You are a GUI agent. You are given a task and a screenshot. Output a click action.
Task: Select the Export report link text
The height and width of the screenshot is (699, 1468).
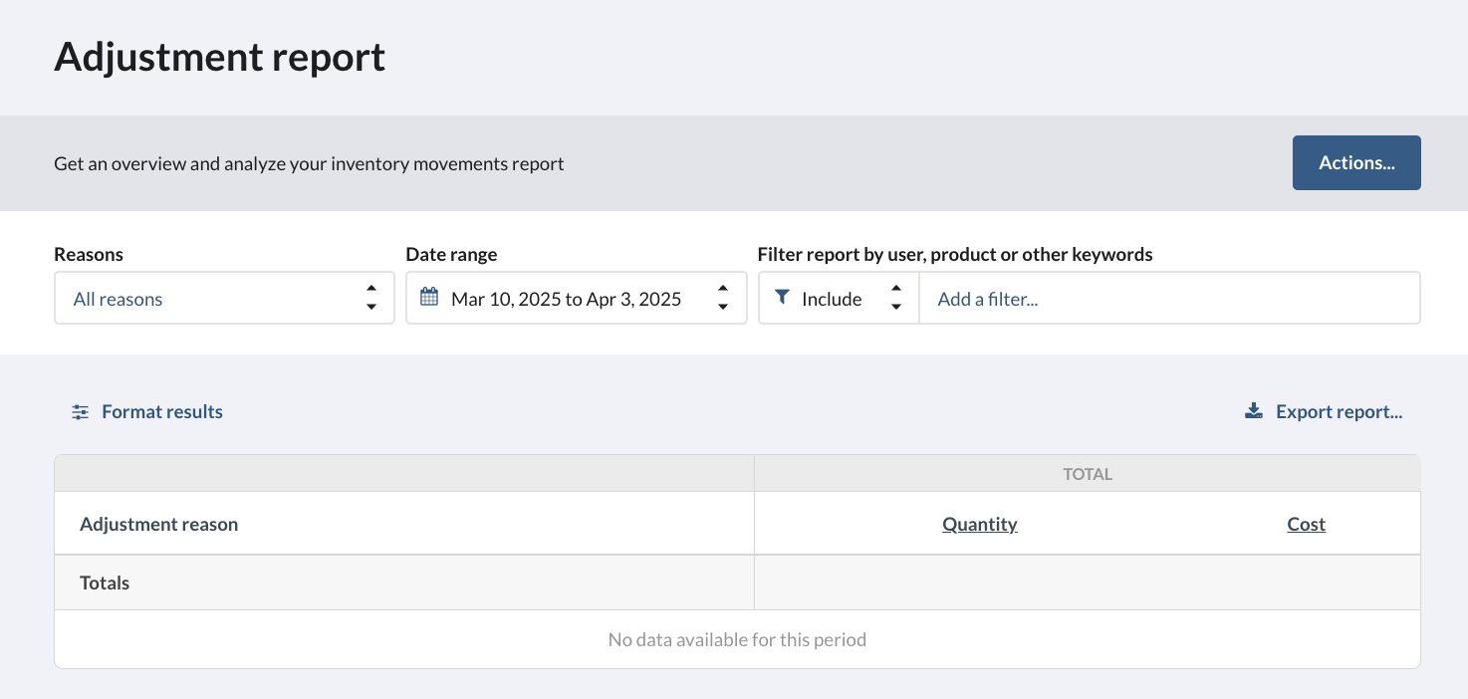pos(1339,412)
